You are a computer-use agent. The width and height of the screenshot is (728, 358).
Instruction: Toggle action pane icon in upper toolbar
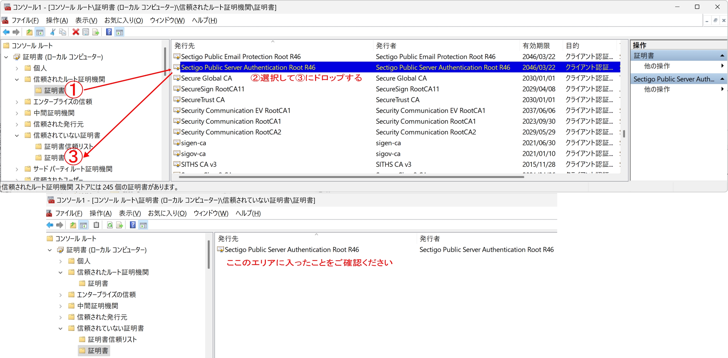point(119,32)
